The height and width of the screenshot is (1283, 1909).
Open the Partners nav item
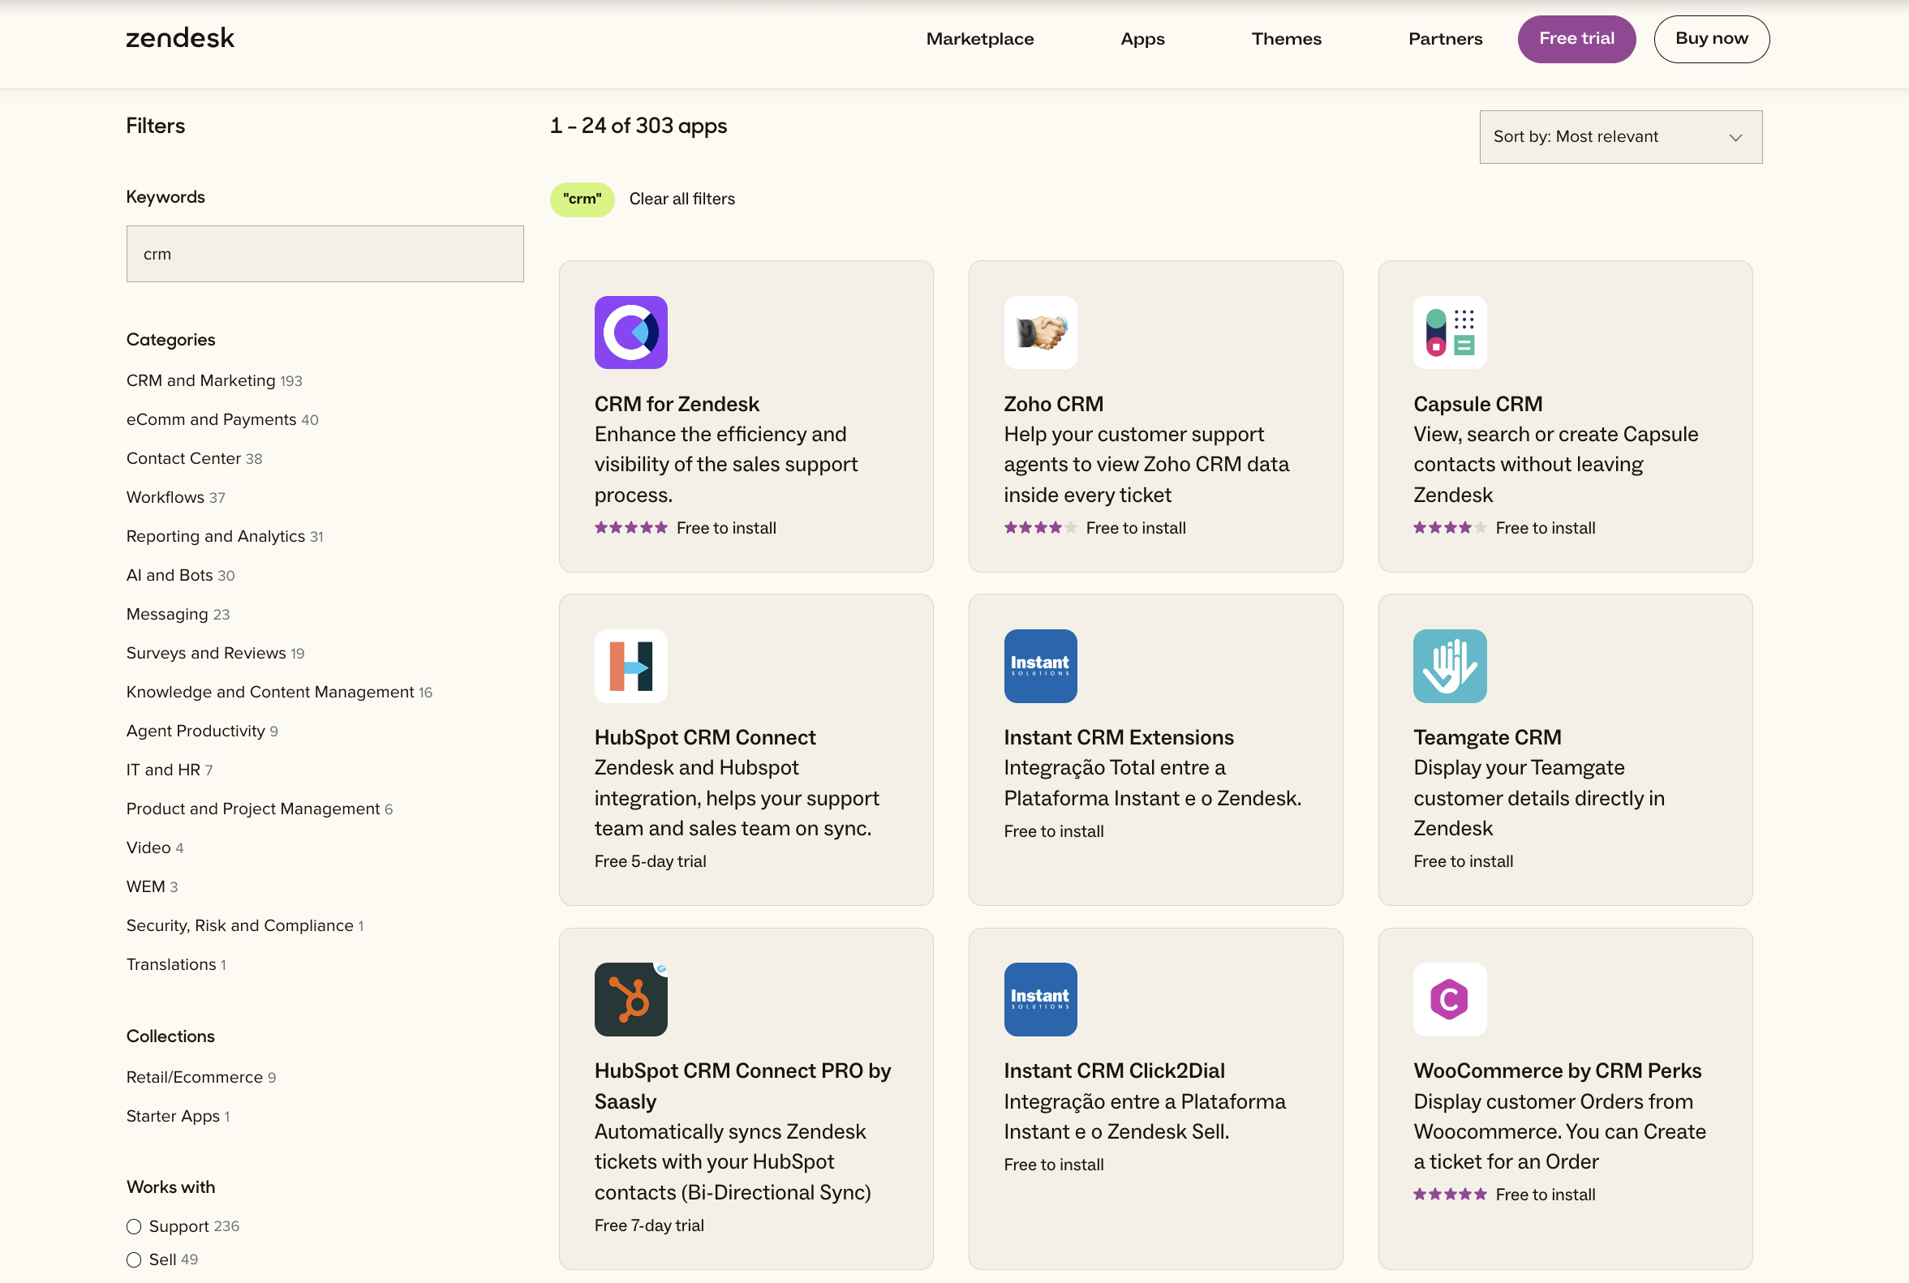coord(1445,38)
